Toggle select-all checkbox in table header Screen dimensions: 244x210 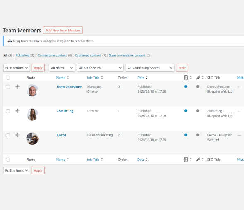click(8, 78)
